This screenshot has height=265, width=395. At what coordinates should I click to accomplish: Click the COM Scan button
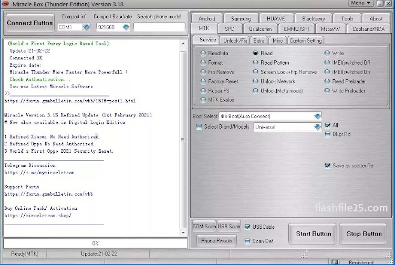coord(204,226)
